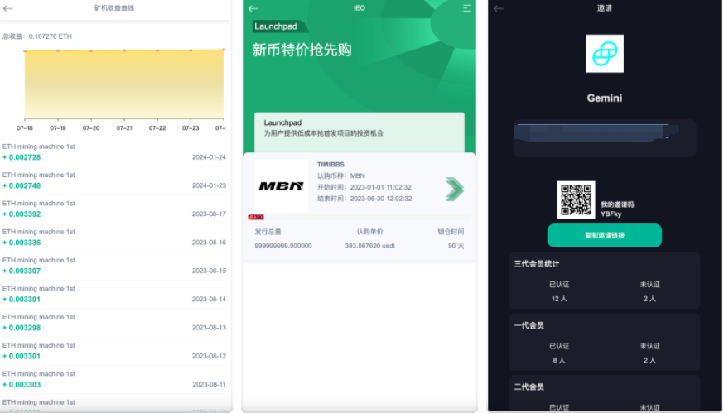Screen dimensions: 724x413
Task: Open the list menu icon in IEO header
Action: (466, 8)
